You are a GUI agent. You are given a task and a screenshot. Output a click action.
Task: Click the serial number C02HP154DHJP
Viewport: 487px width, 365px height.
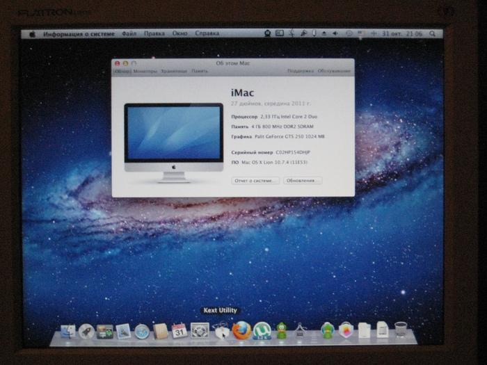(x=293, y=152)
